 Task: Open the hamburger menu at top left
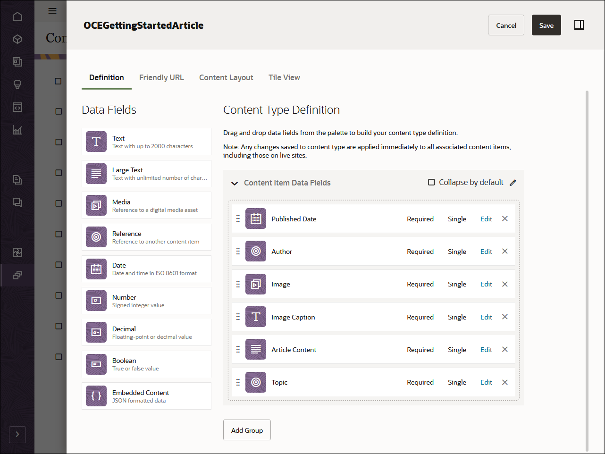(52, 10)
